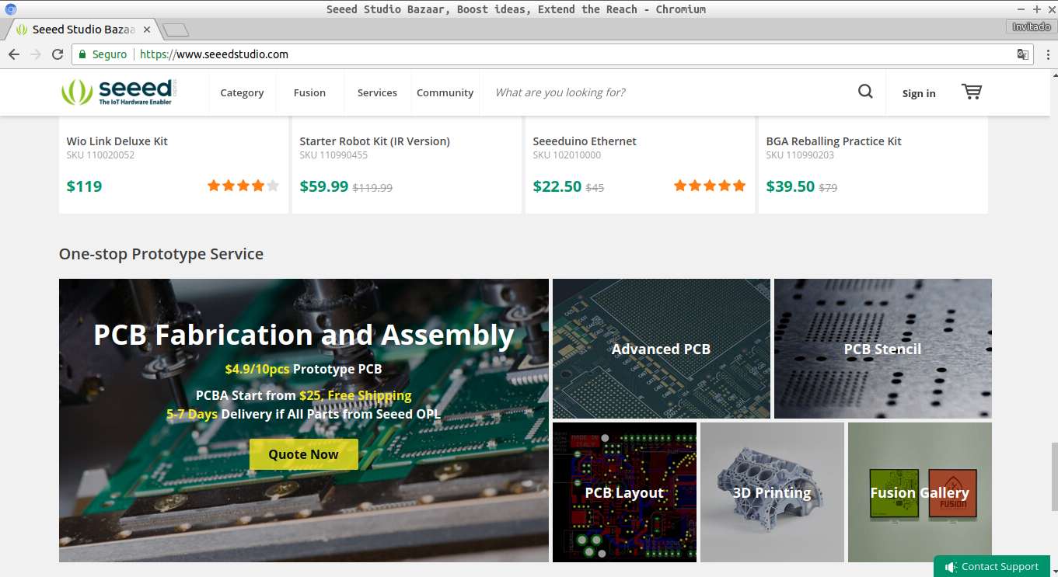Click the 5-7 Days Delivery text line

[304, 414]
